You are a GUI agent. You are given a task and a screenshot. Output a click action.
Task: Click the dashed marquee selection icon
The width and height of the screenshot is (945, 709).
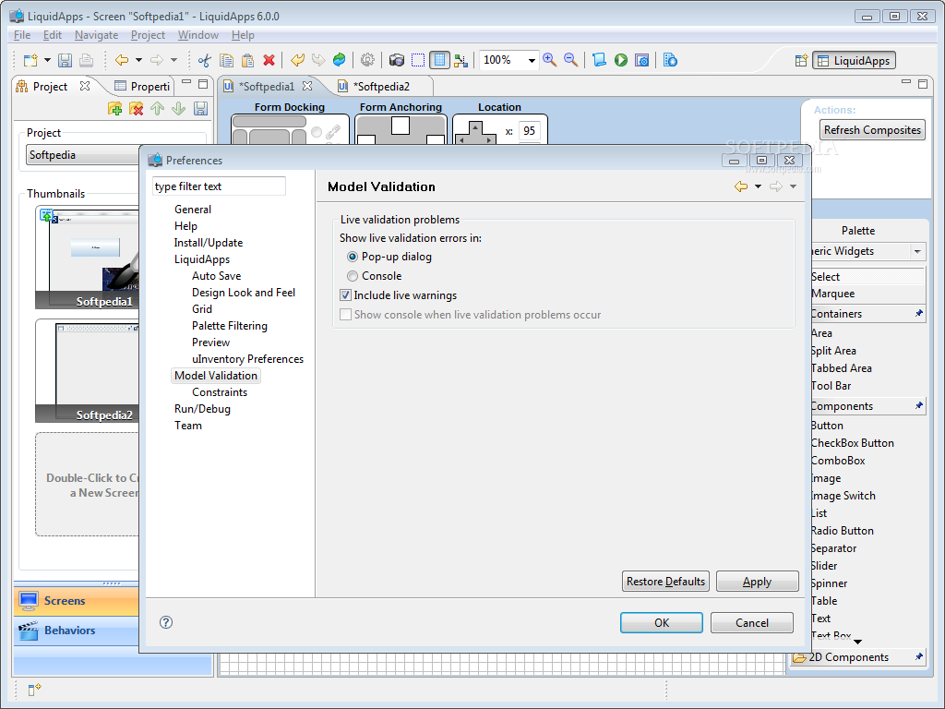click(418, 60)
